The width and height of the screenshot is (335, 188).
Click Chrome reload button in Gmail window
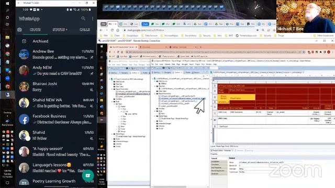tap(112, 30)
